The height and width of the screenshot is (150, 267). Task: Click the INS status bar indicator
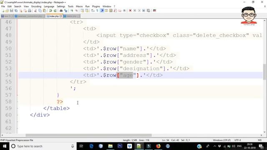[259, 140]
